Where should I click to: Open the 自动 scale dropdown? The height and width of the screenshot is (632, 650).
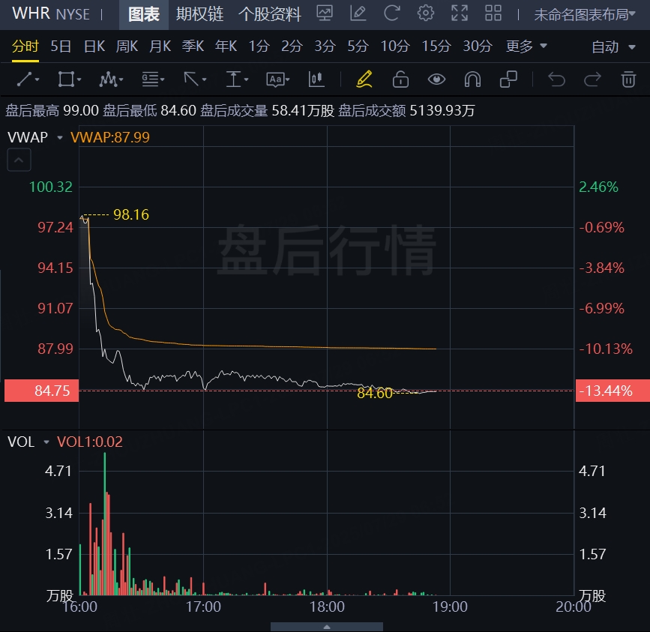point(613,46)
